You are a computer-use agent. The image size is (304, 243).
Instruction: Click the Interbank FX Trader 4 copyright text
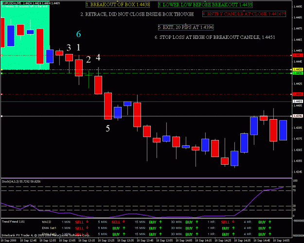tap(46, 235)
